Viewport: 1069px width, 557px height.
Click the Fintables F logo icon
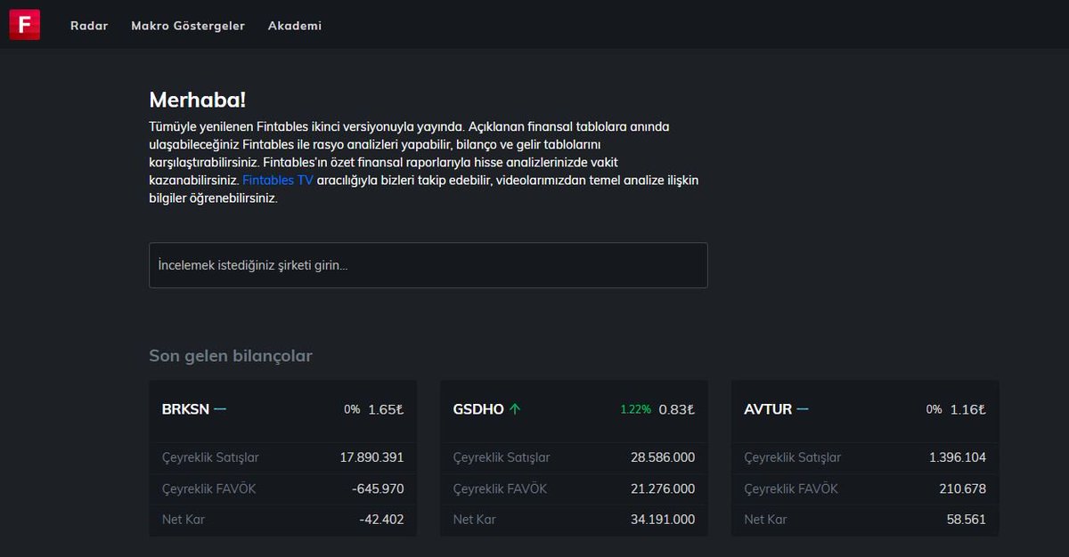[24, 24]
